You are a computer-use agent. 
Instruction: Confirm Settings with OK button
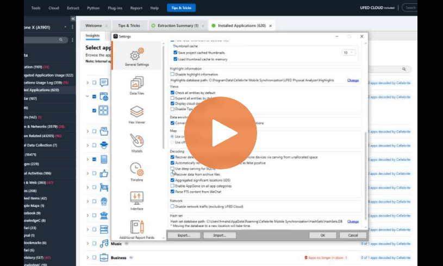[x=323, y=235]
